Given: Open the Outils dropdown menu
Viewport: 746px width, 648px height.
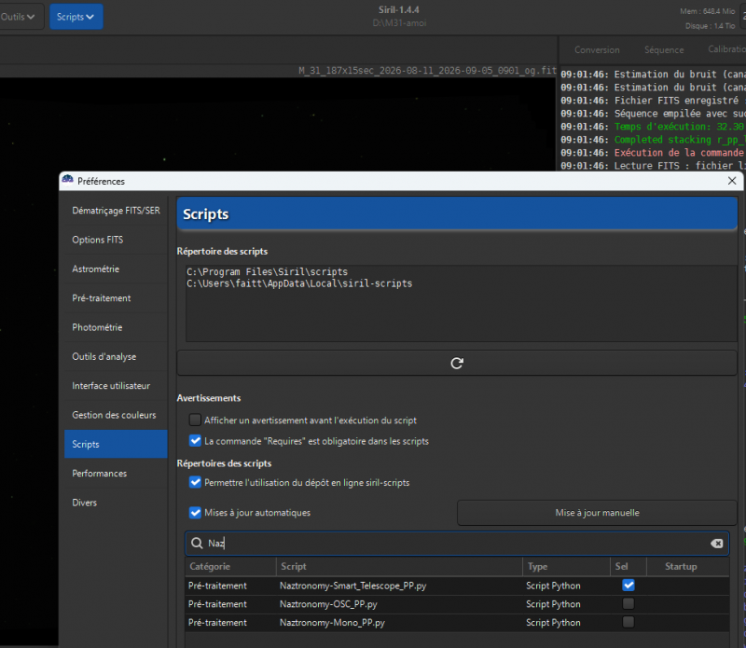Looking at the screenshot, I should point(19,17).
